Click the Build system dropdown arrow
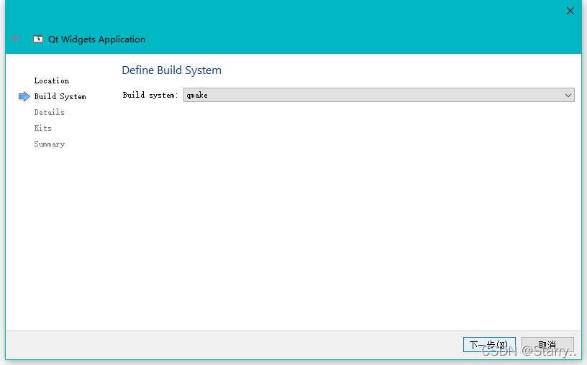This screenshot has width=587, height=365. click(x=568, y=96)
